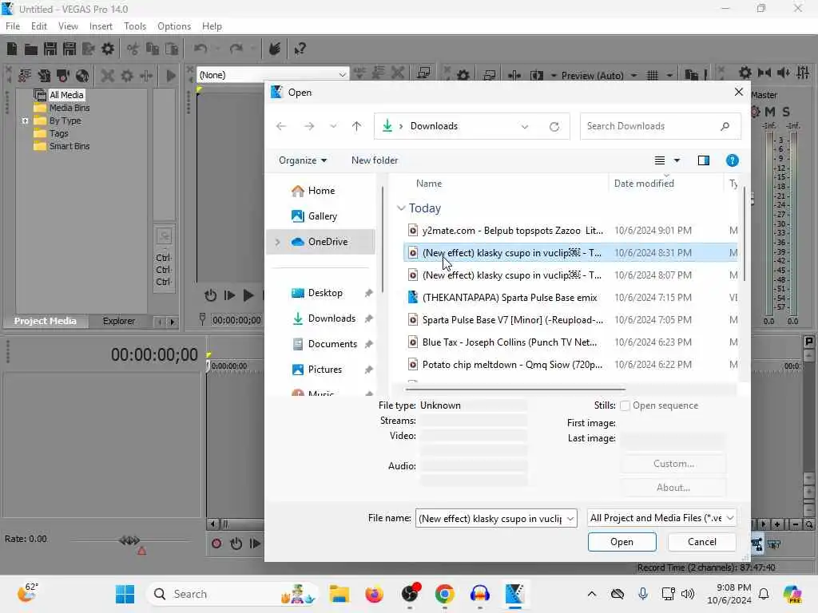Click the timeline timecode 00:00:00;00 display

pyautogui.click(x=154, y=355)
